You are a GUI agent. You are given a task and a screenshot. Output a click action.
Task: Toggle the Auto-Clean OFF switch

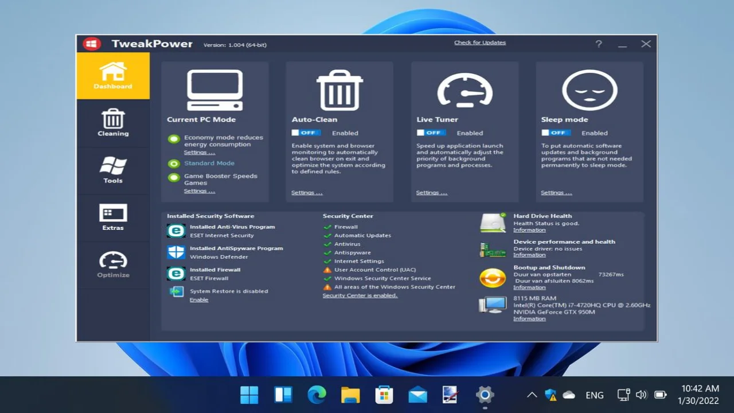coord(306,133)
